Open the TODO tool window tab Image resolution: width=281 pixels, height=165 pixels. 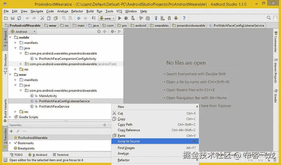(x=16, y=155)
